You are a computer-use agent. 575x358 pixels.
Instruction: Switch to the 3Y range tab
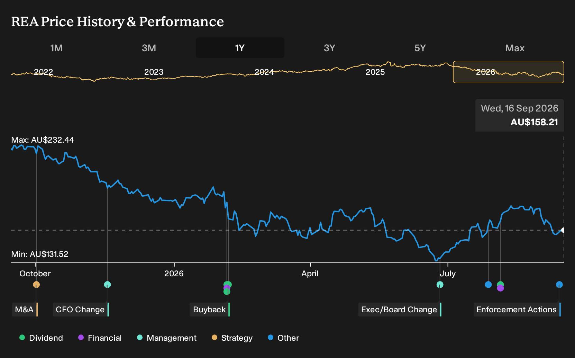[x=329, y=48]
